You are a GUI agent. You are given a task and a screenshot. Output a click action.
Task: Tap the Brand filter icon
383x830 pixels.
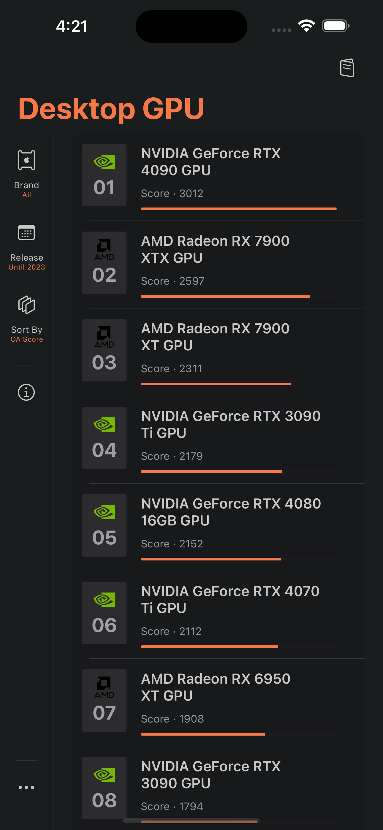pos(26,160)
